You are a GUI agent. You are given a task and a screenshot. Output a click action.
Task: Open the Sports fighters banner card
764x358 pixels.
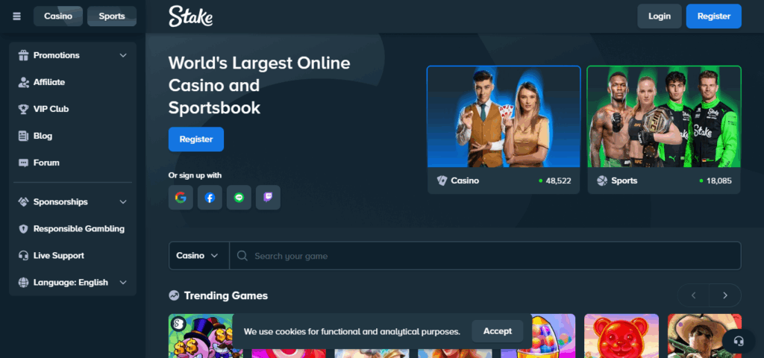663,129
